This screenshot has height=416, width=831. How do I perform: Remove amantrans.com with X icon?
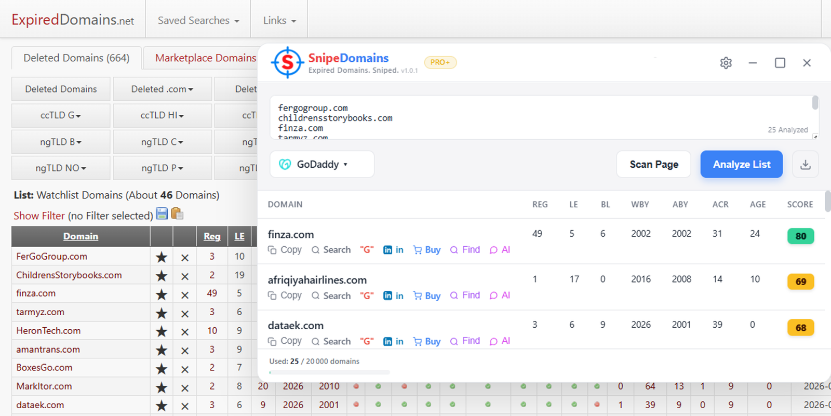[x=185, y=351]
